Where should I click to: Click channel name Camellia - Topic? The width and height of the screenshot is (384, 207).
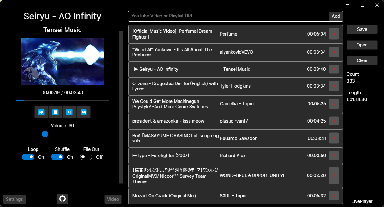237,104
